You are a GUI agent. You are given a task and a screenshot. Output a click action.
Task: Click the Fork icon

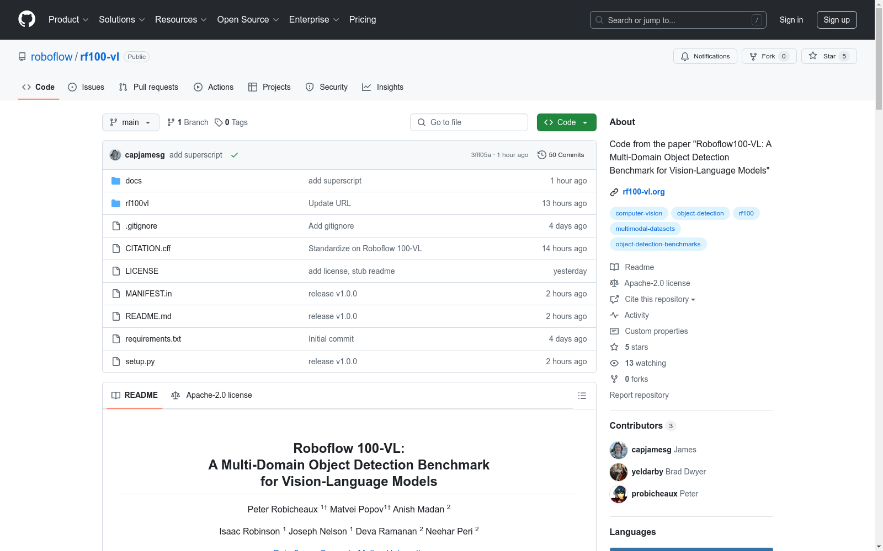pos(753,56)
